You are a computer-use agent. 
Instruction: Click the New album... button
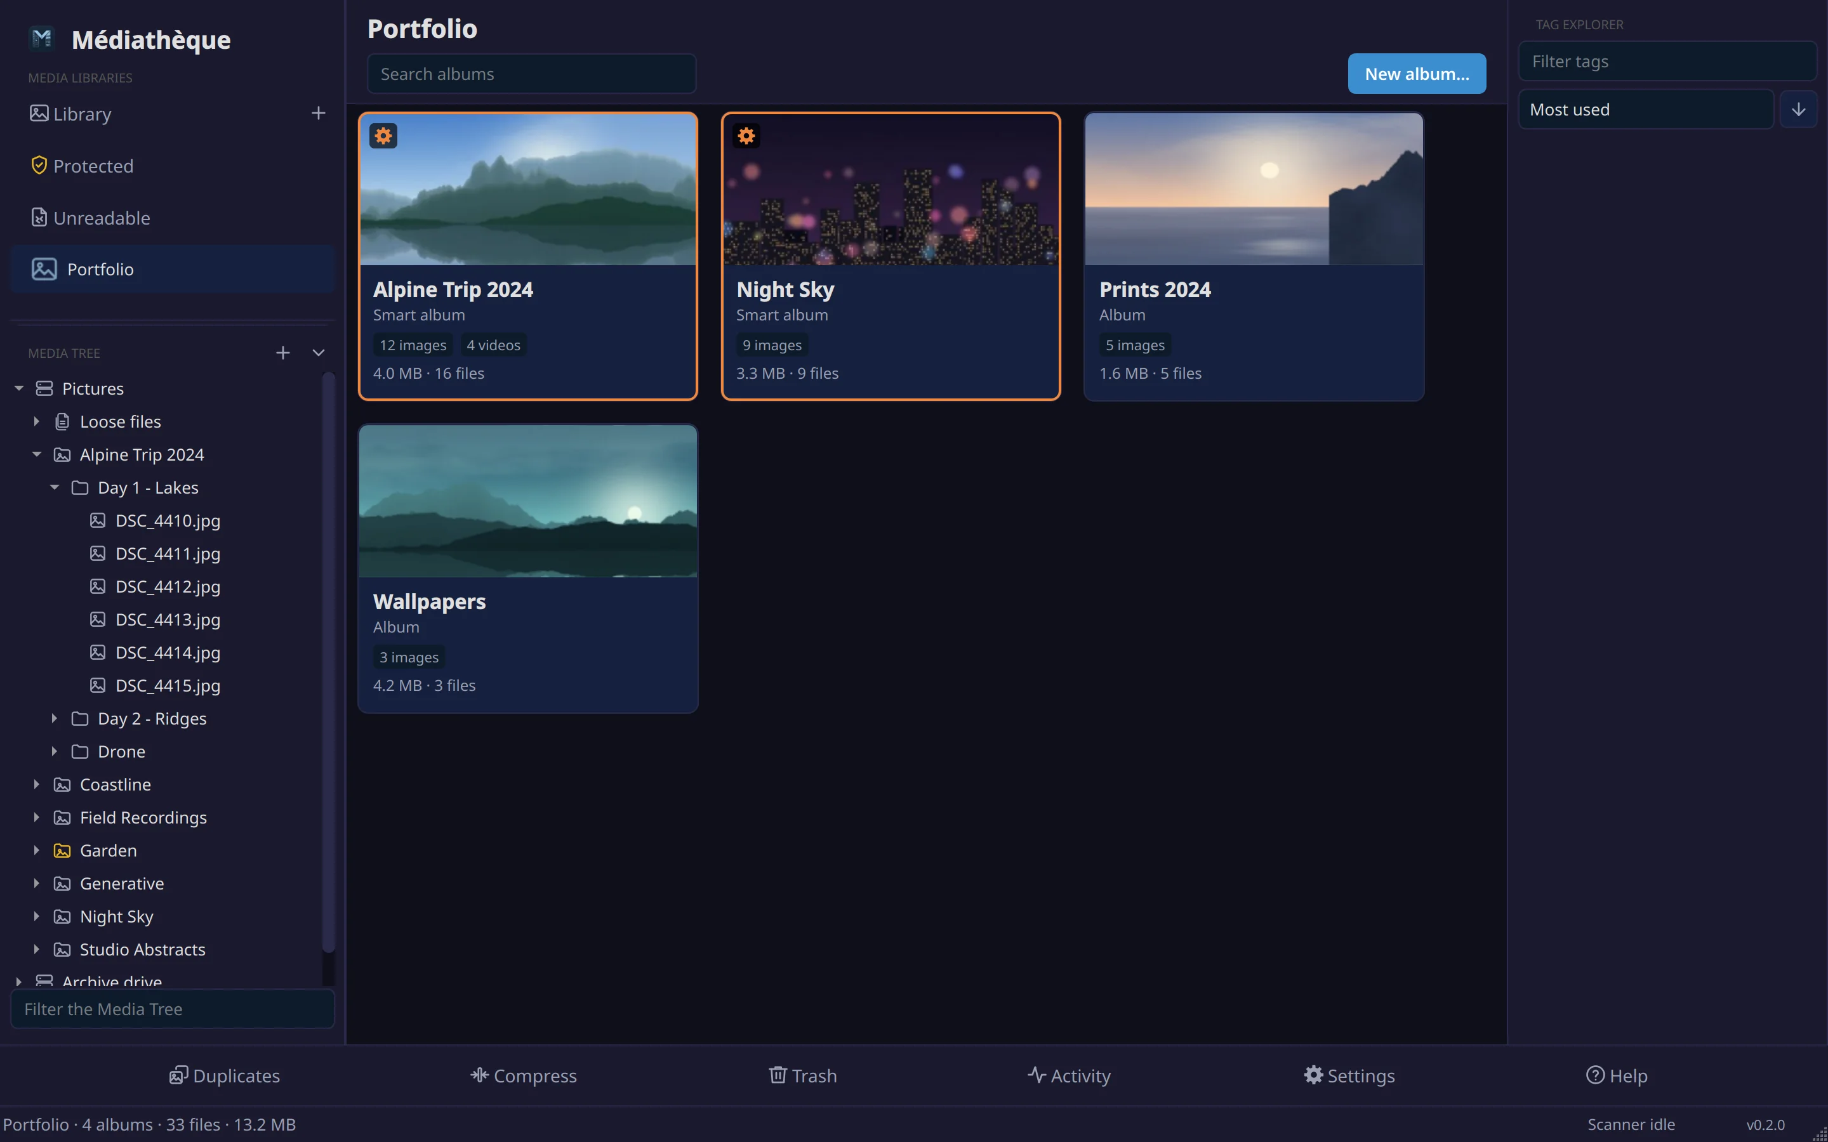point(1417,73)
